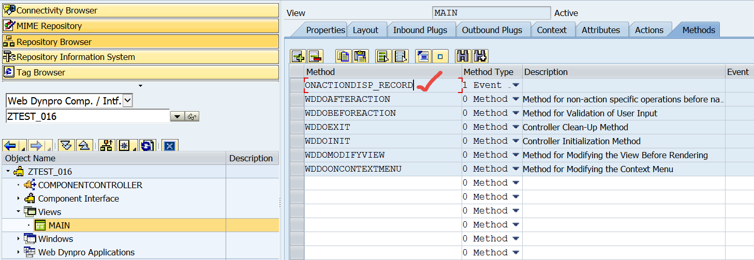Open the MIME Repository browser
This screenshot has width=754, height=260.
pos(49,26)
